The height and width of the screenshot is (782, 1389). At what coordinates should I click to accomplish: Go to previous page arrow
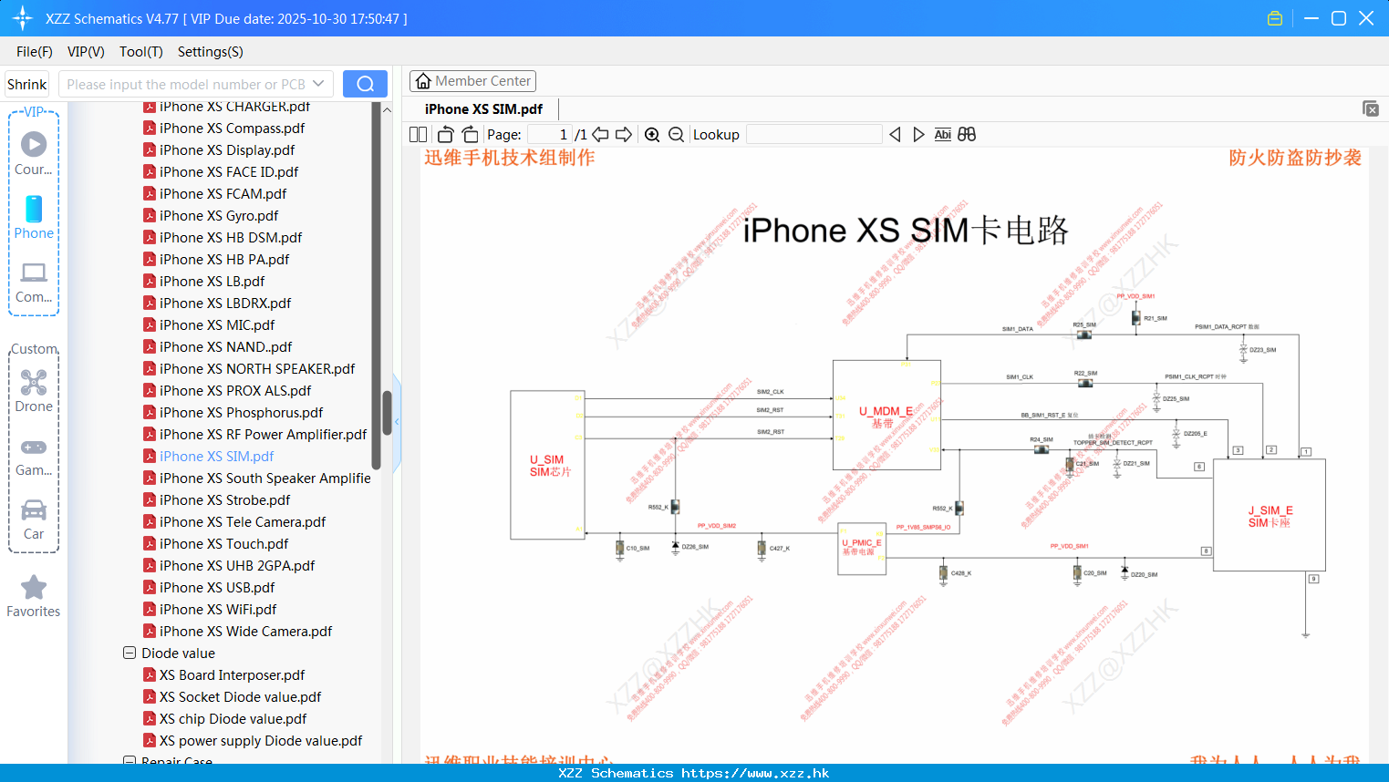[600, 134]
